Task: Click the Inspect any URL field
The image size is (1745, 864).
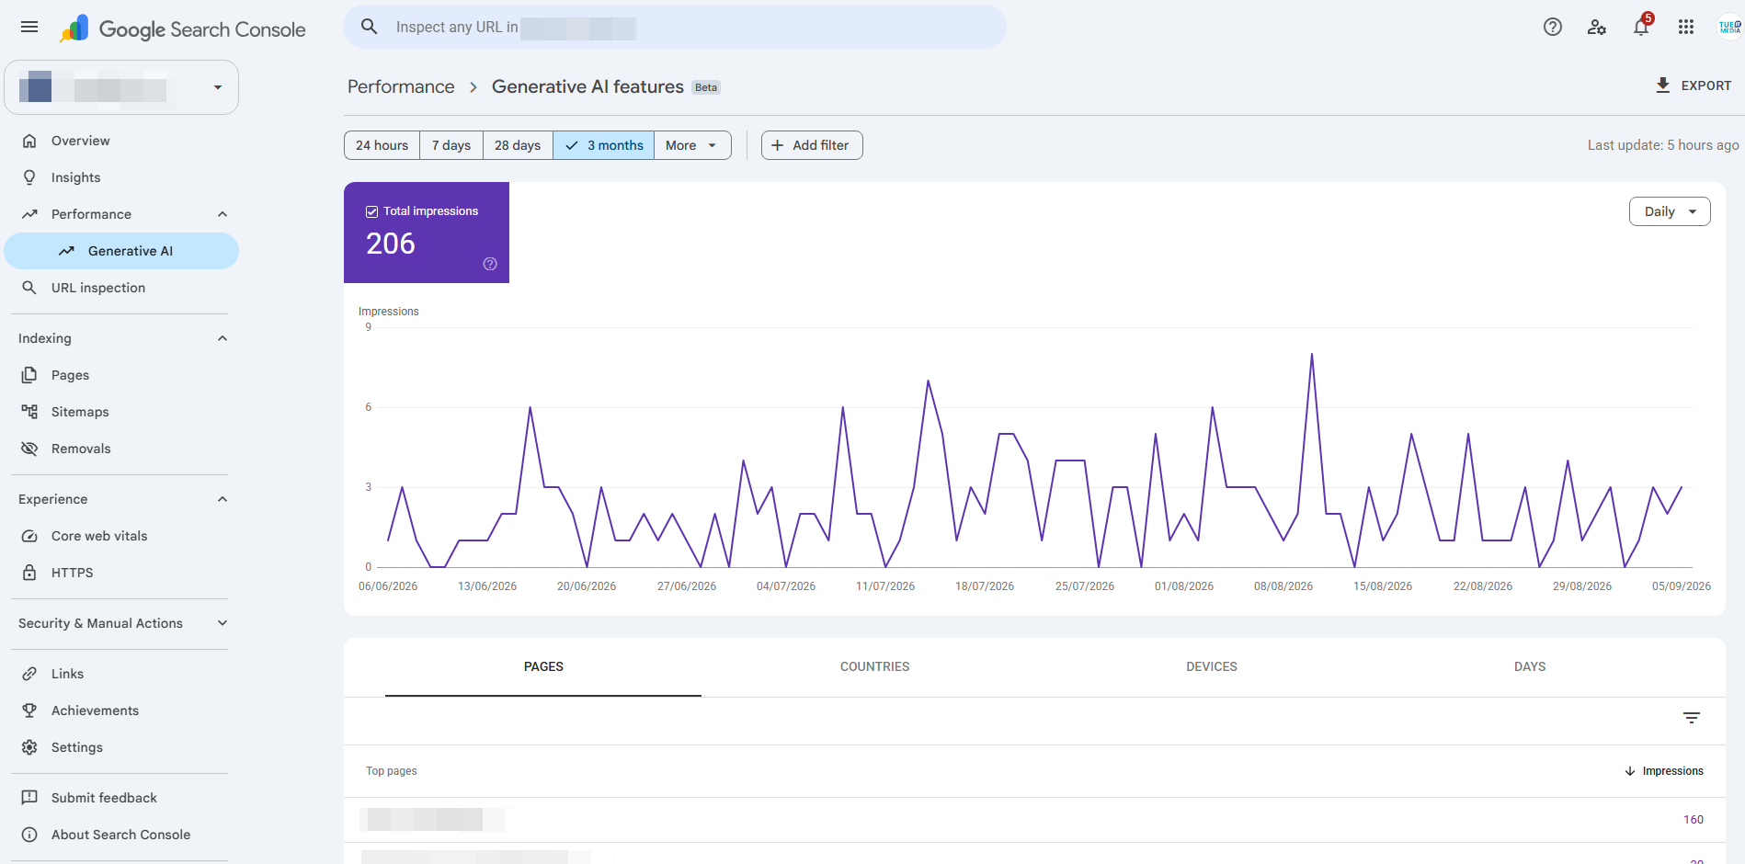Action: (675, 27)
